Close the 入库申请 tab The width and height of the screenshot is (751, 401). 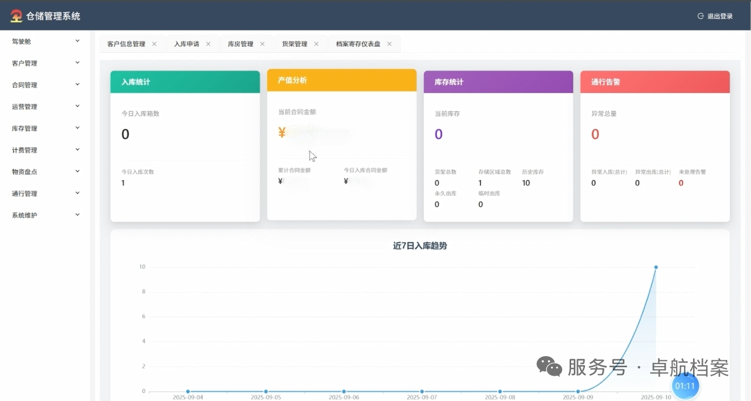(x=208, y=44)
